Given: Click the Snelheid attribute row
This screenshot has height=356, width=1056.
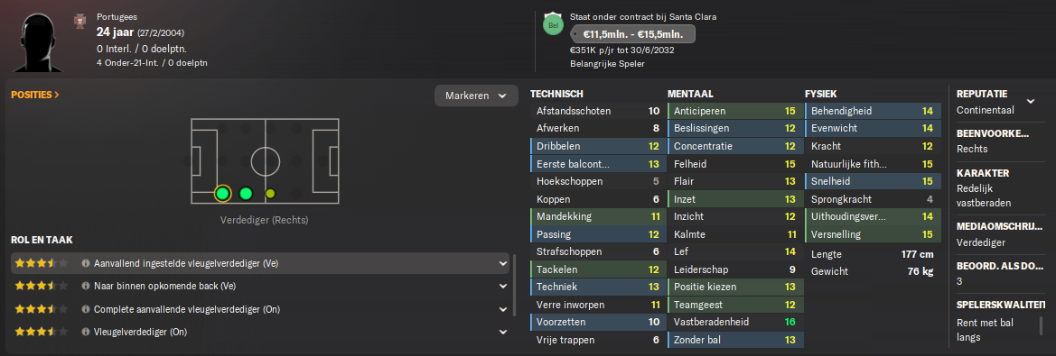Looking at the screenshot, I should 872,181.
